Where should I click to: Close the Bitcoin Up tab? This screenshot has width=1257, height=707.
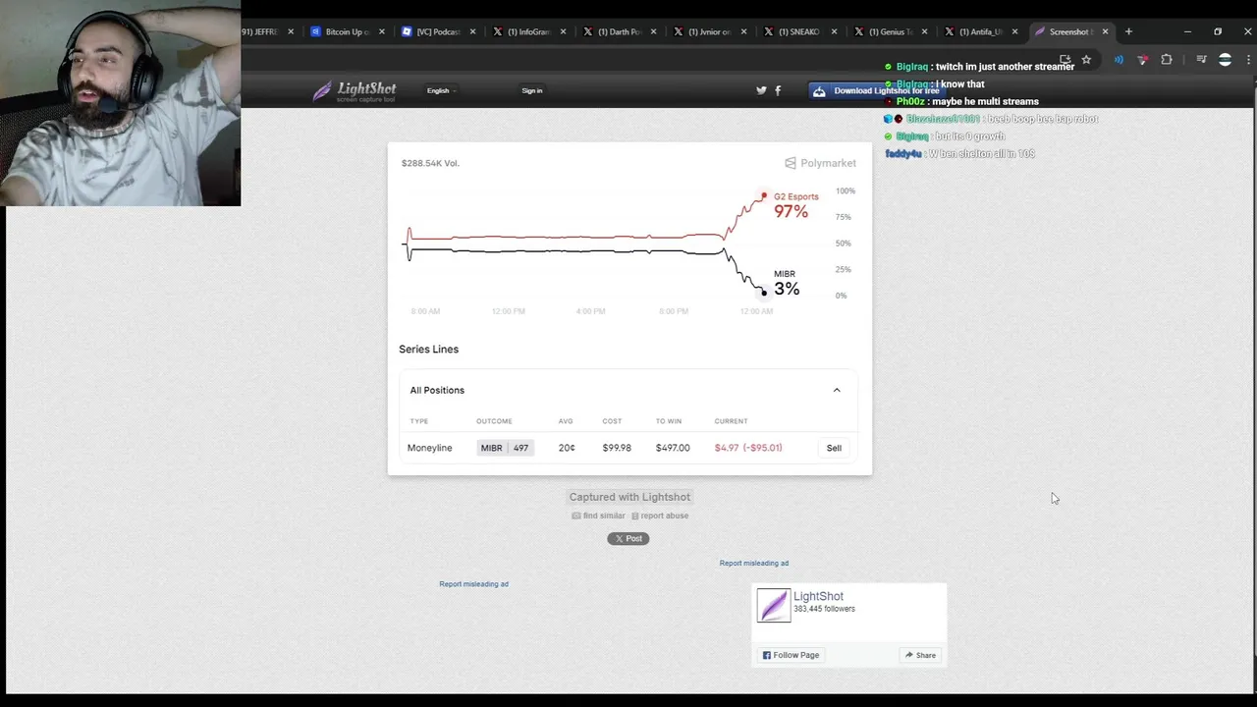coord(381,31)
